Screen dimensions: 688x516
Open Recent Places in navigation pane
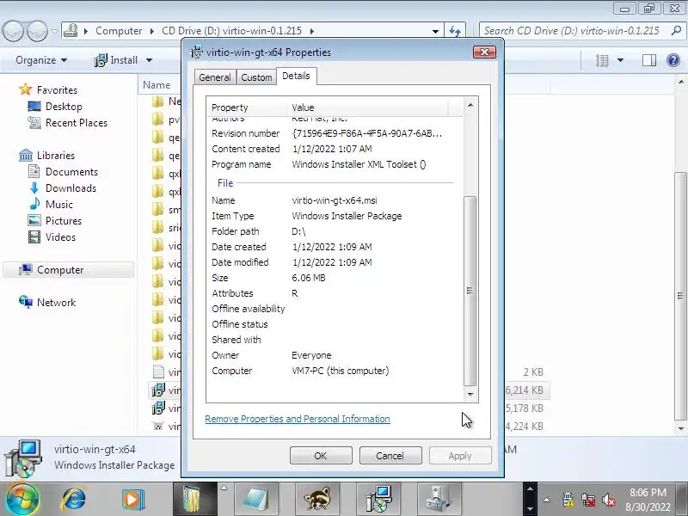pos(77,123)
